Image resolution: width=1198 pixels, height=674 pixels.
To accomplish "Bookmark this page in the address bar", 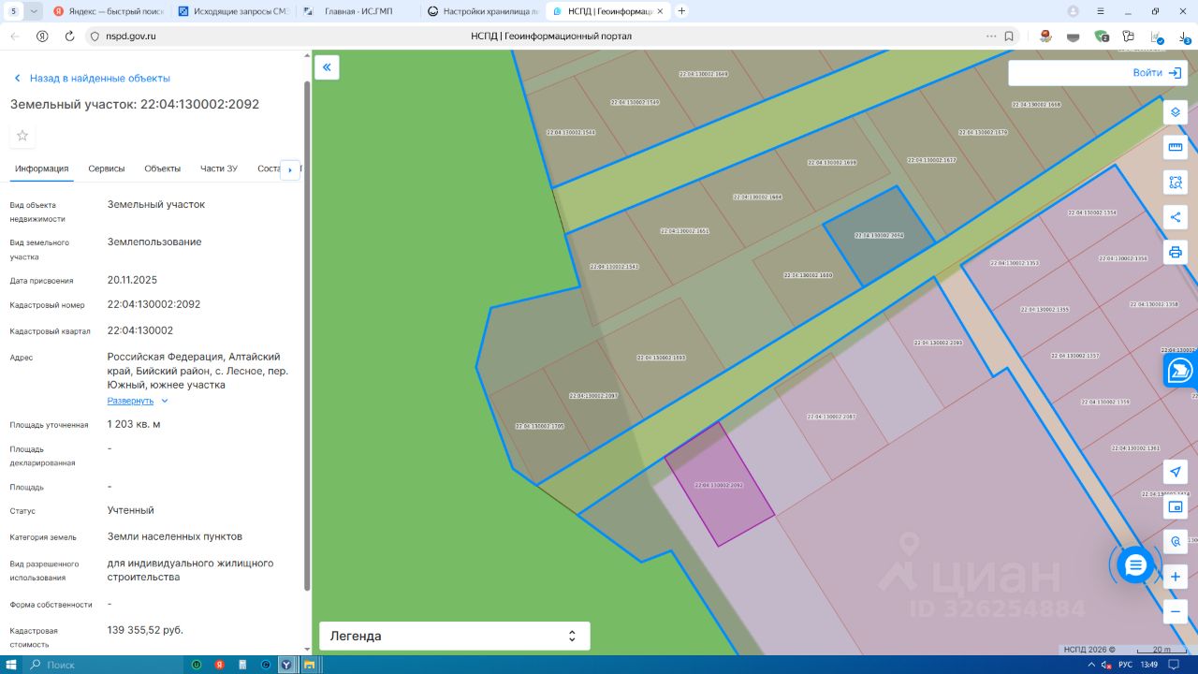I will point(1009,37).
